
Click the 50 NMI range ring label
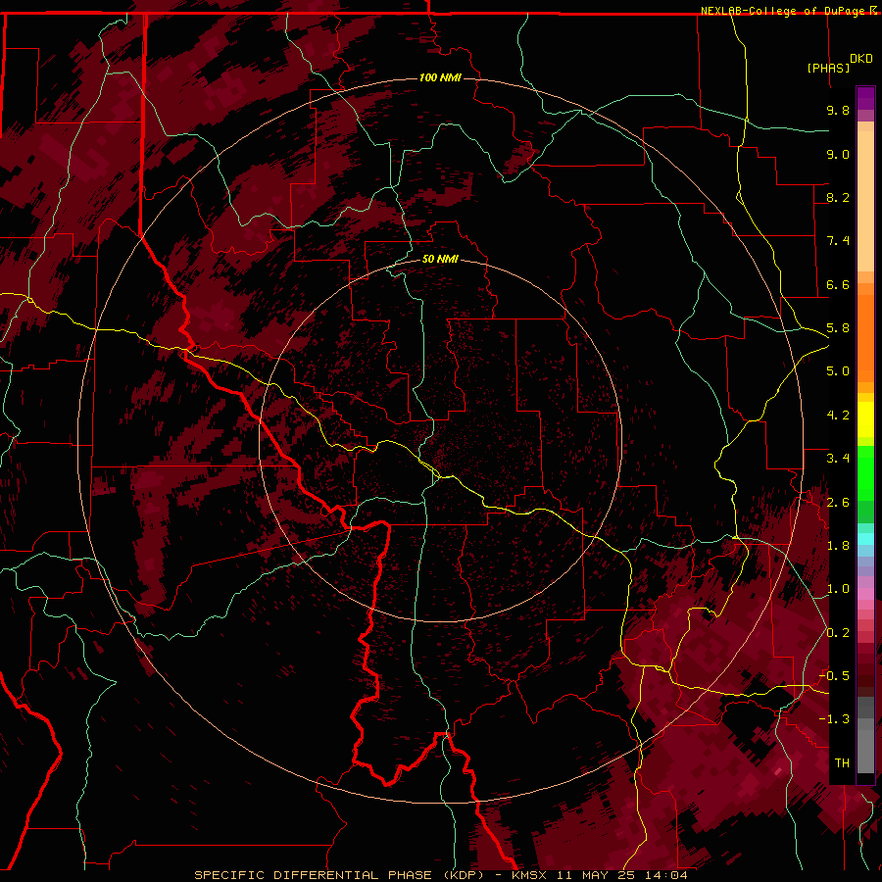[x=440, y=259]
